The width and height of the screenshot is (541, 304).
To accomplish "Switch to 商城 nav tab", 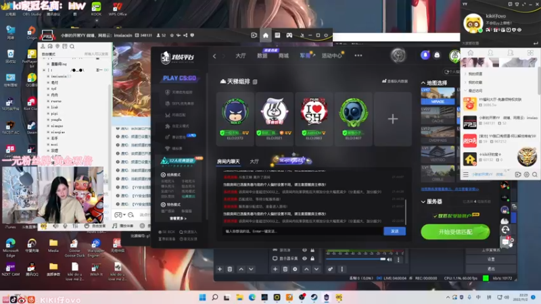I will (x=283, y=55).
